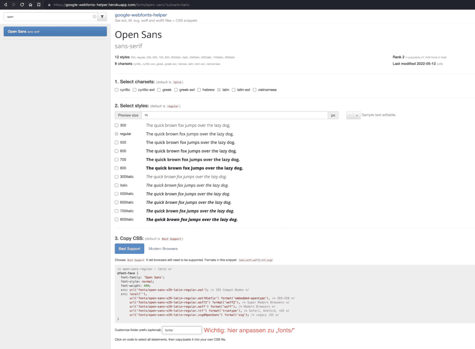
Task: Click the 800 weight sample sentence
Action: (194, 168)
